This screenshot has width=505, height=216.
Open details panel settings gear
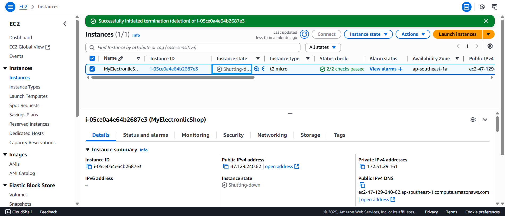click(473, 120)
